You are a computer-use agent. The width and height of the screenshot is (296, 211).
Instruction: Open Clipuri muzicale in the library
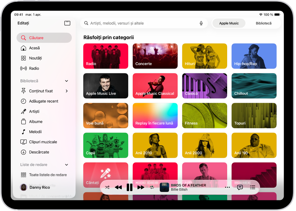(x=44, y=142)
